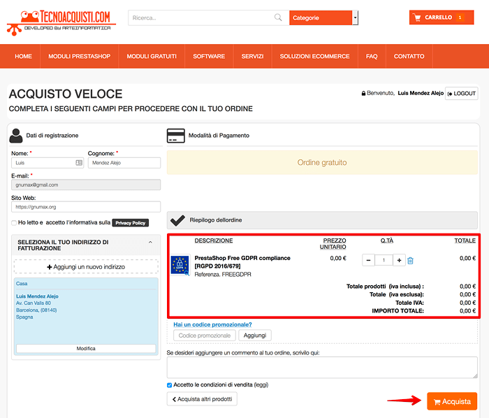489x418 pixels.
Task: Open the Privacy Policy badge link
Action: [131, 223]
